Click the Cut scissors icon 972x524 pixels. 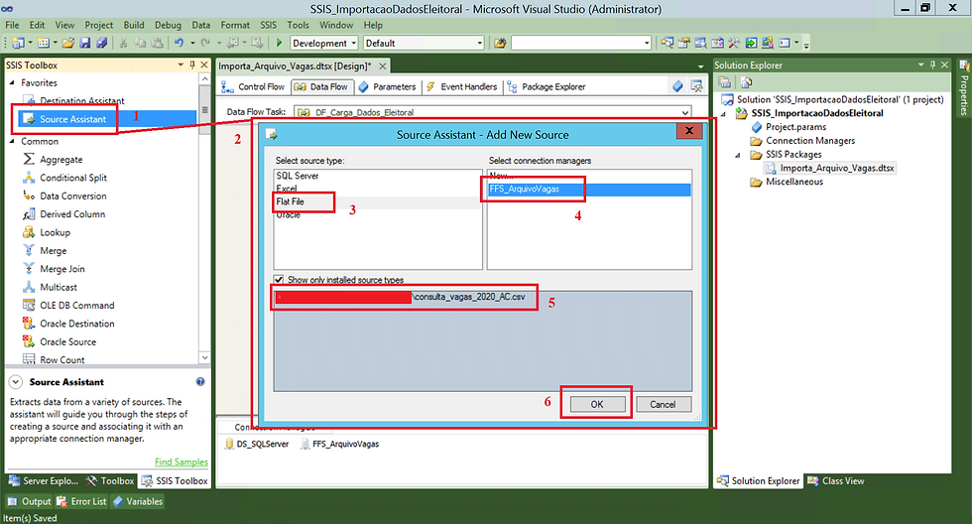tap(123, 43)
